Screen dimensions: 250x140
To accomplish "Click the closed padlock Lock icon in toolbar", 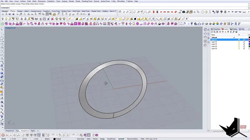I will coord(21,19).
